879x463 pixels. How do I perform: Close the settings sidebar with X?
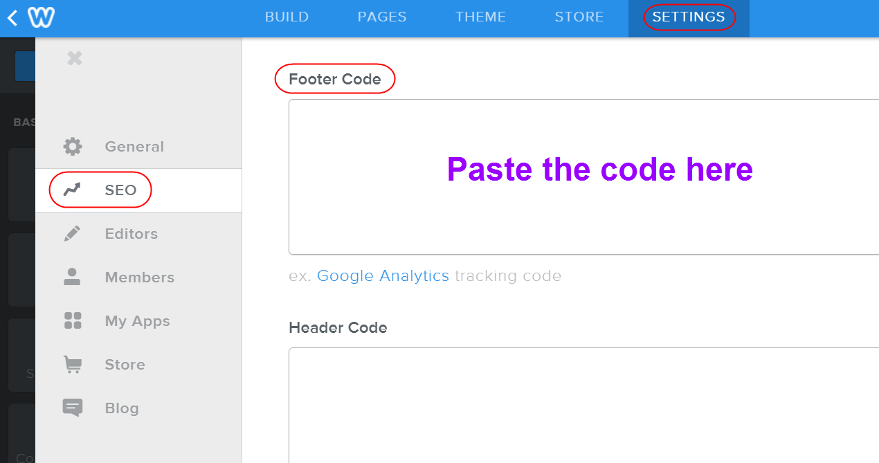tap(75, 58)
